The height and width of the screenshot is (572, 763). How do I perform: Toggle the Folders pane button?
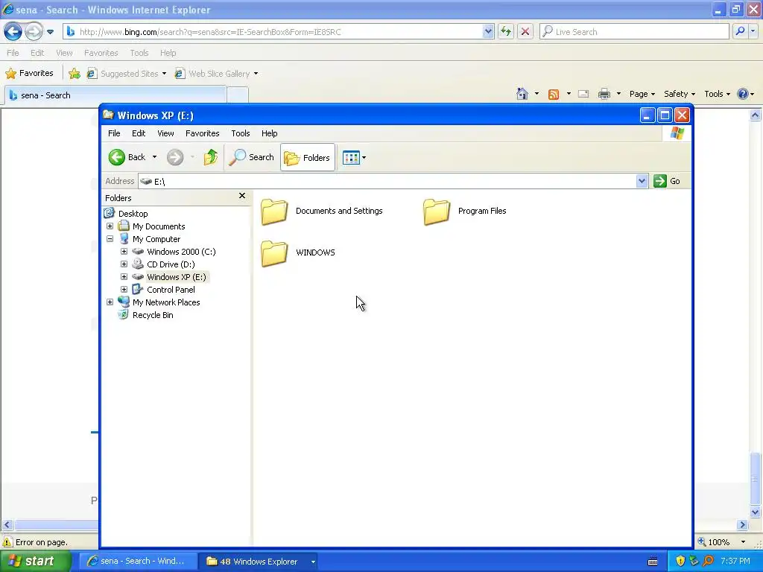click(308, 157)
